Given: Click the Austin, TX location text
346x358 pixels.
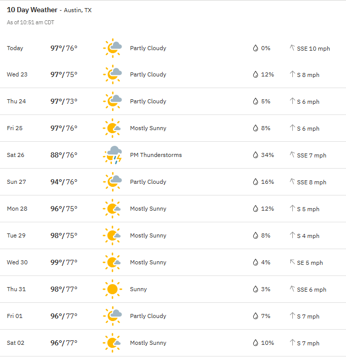Looking at the screenshot, I should click(x=78, y=10).
